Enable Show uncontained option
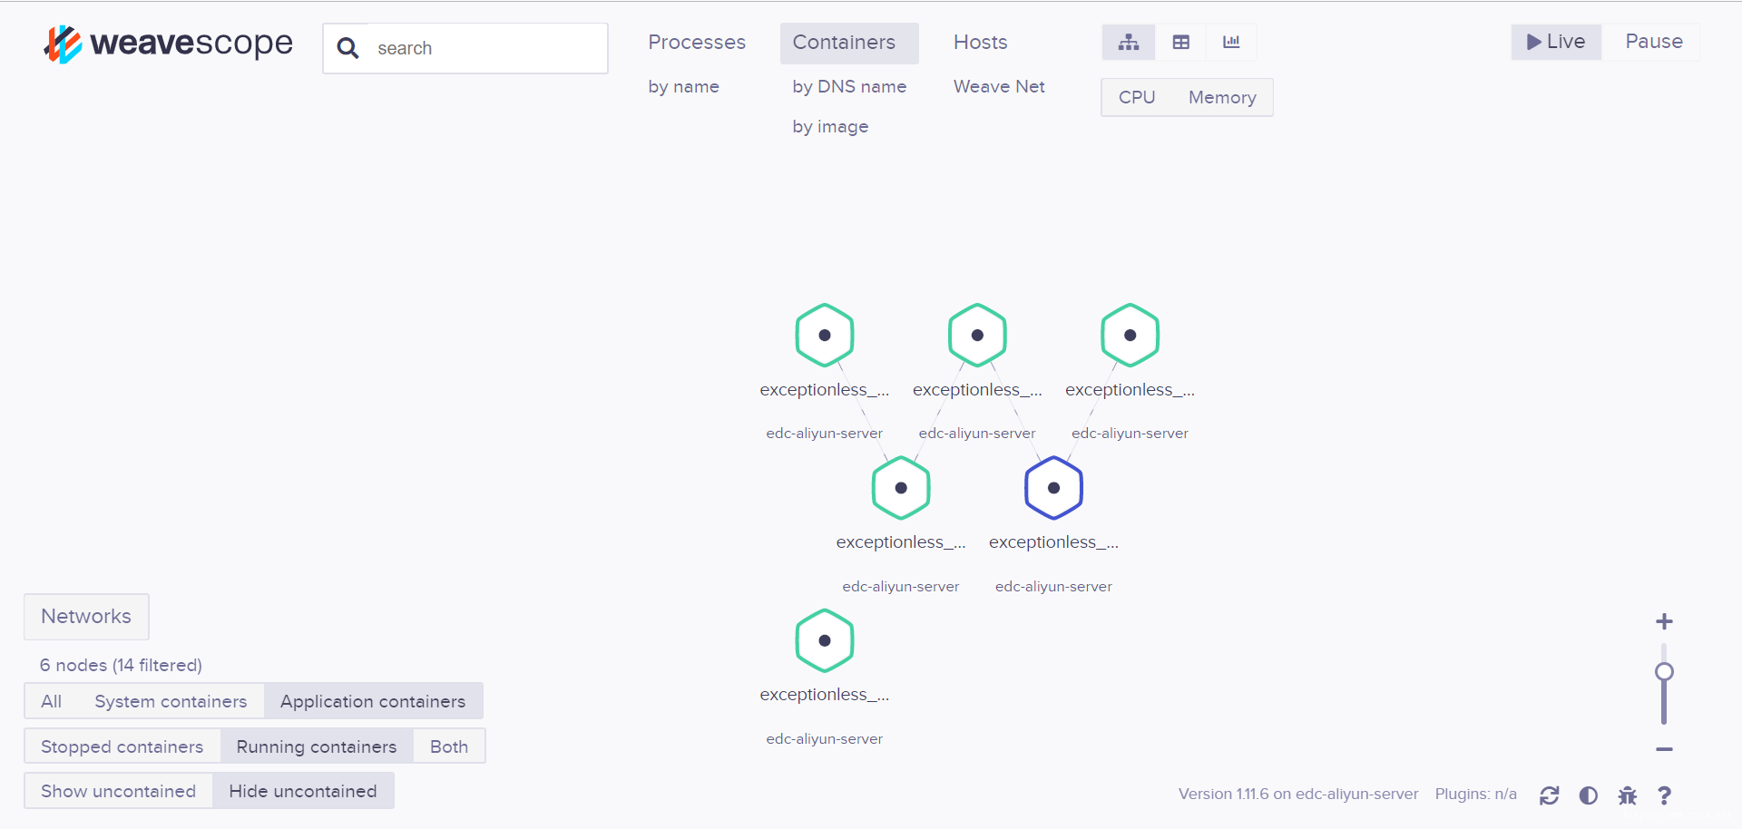This screenshot has height=829, width=1742. click(x=119, y=791)
